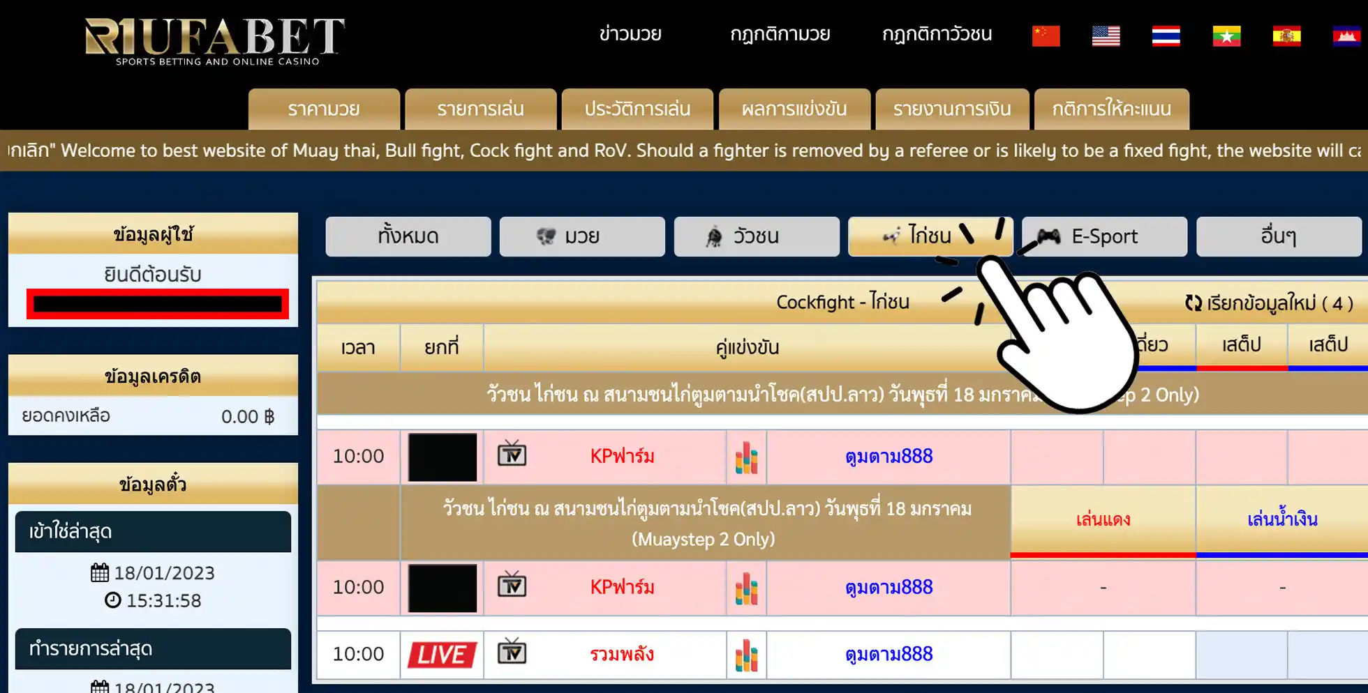Select the อื่นๆ category filter
Image resolution: width=1368 pixels, height=693 pixels.
point(1279,236)
